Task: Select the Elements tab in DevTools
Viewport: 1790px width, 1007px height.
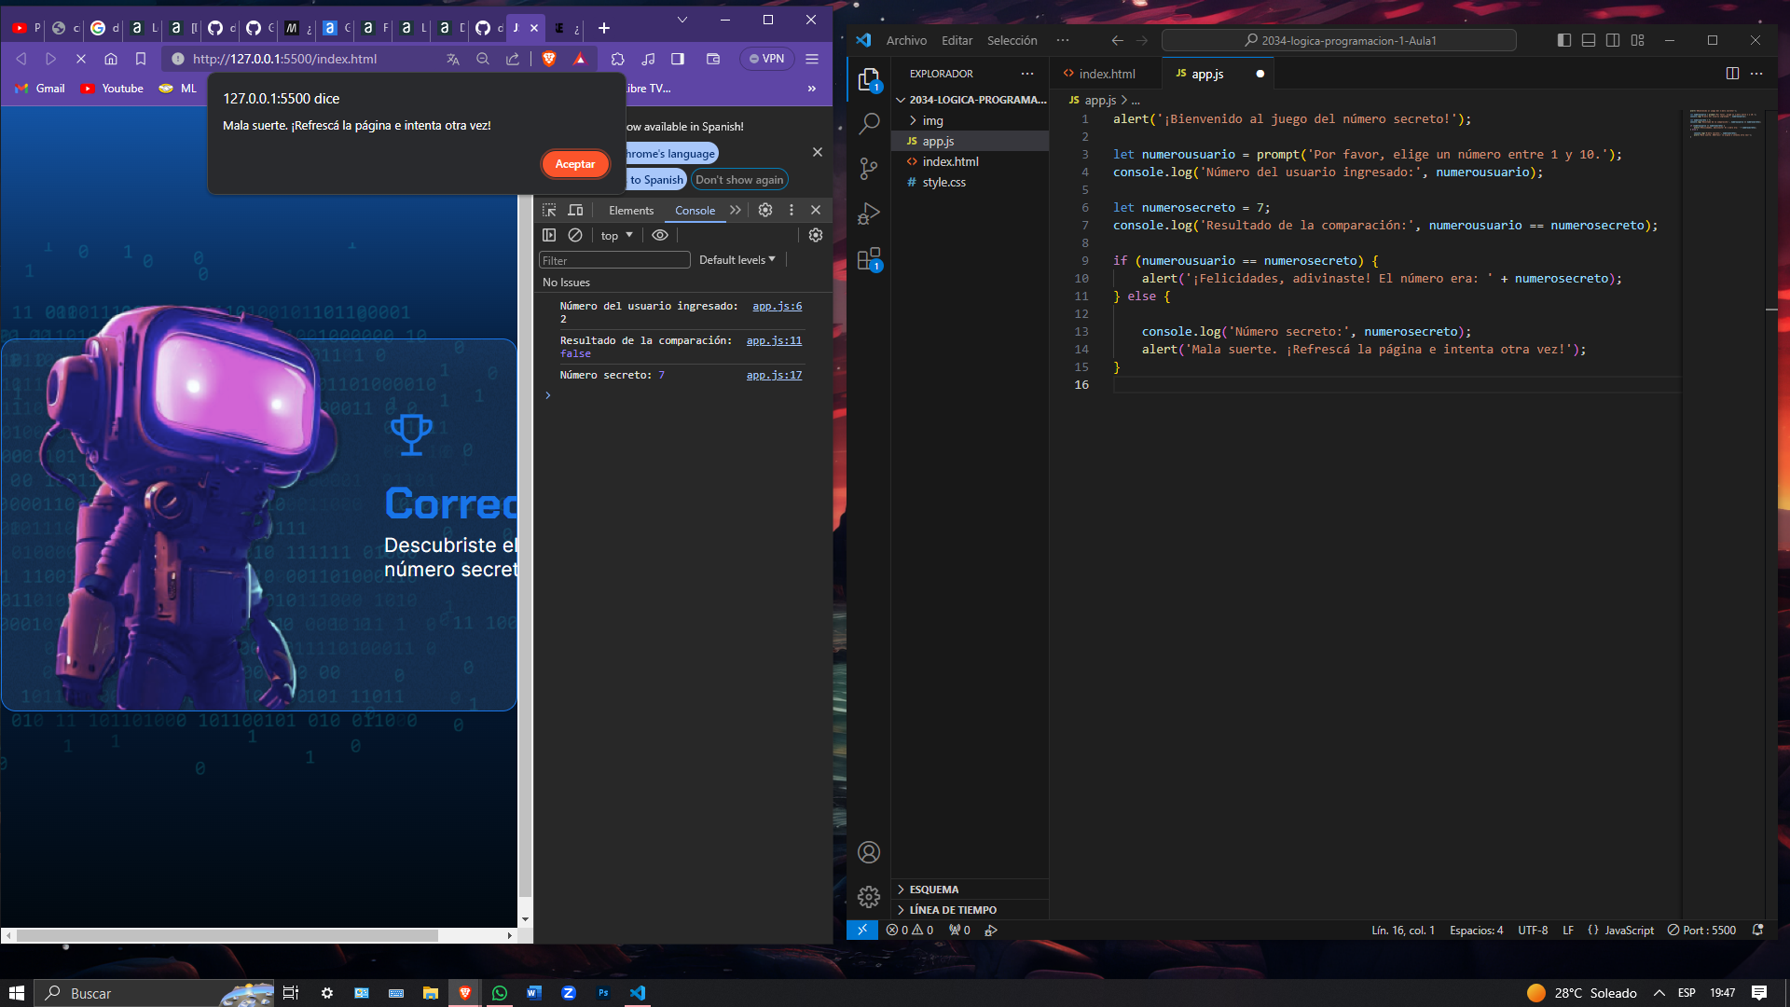Action: click(630, 209)
